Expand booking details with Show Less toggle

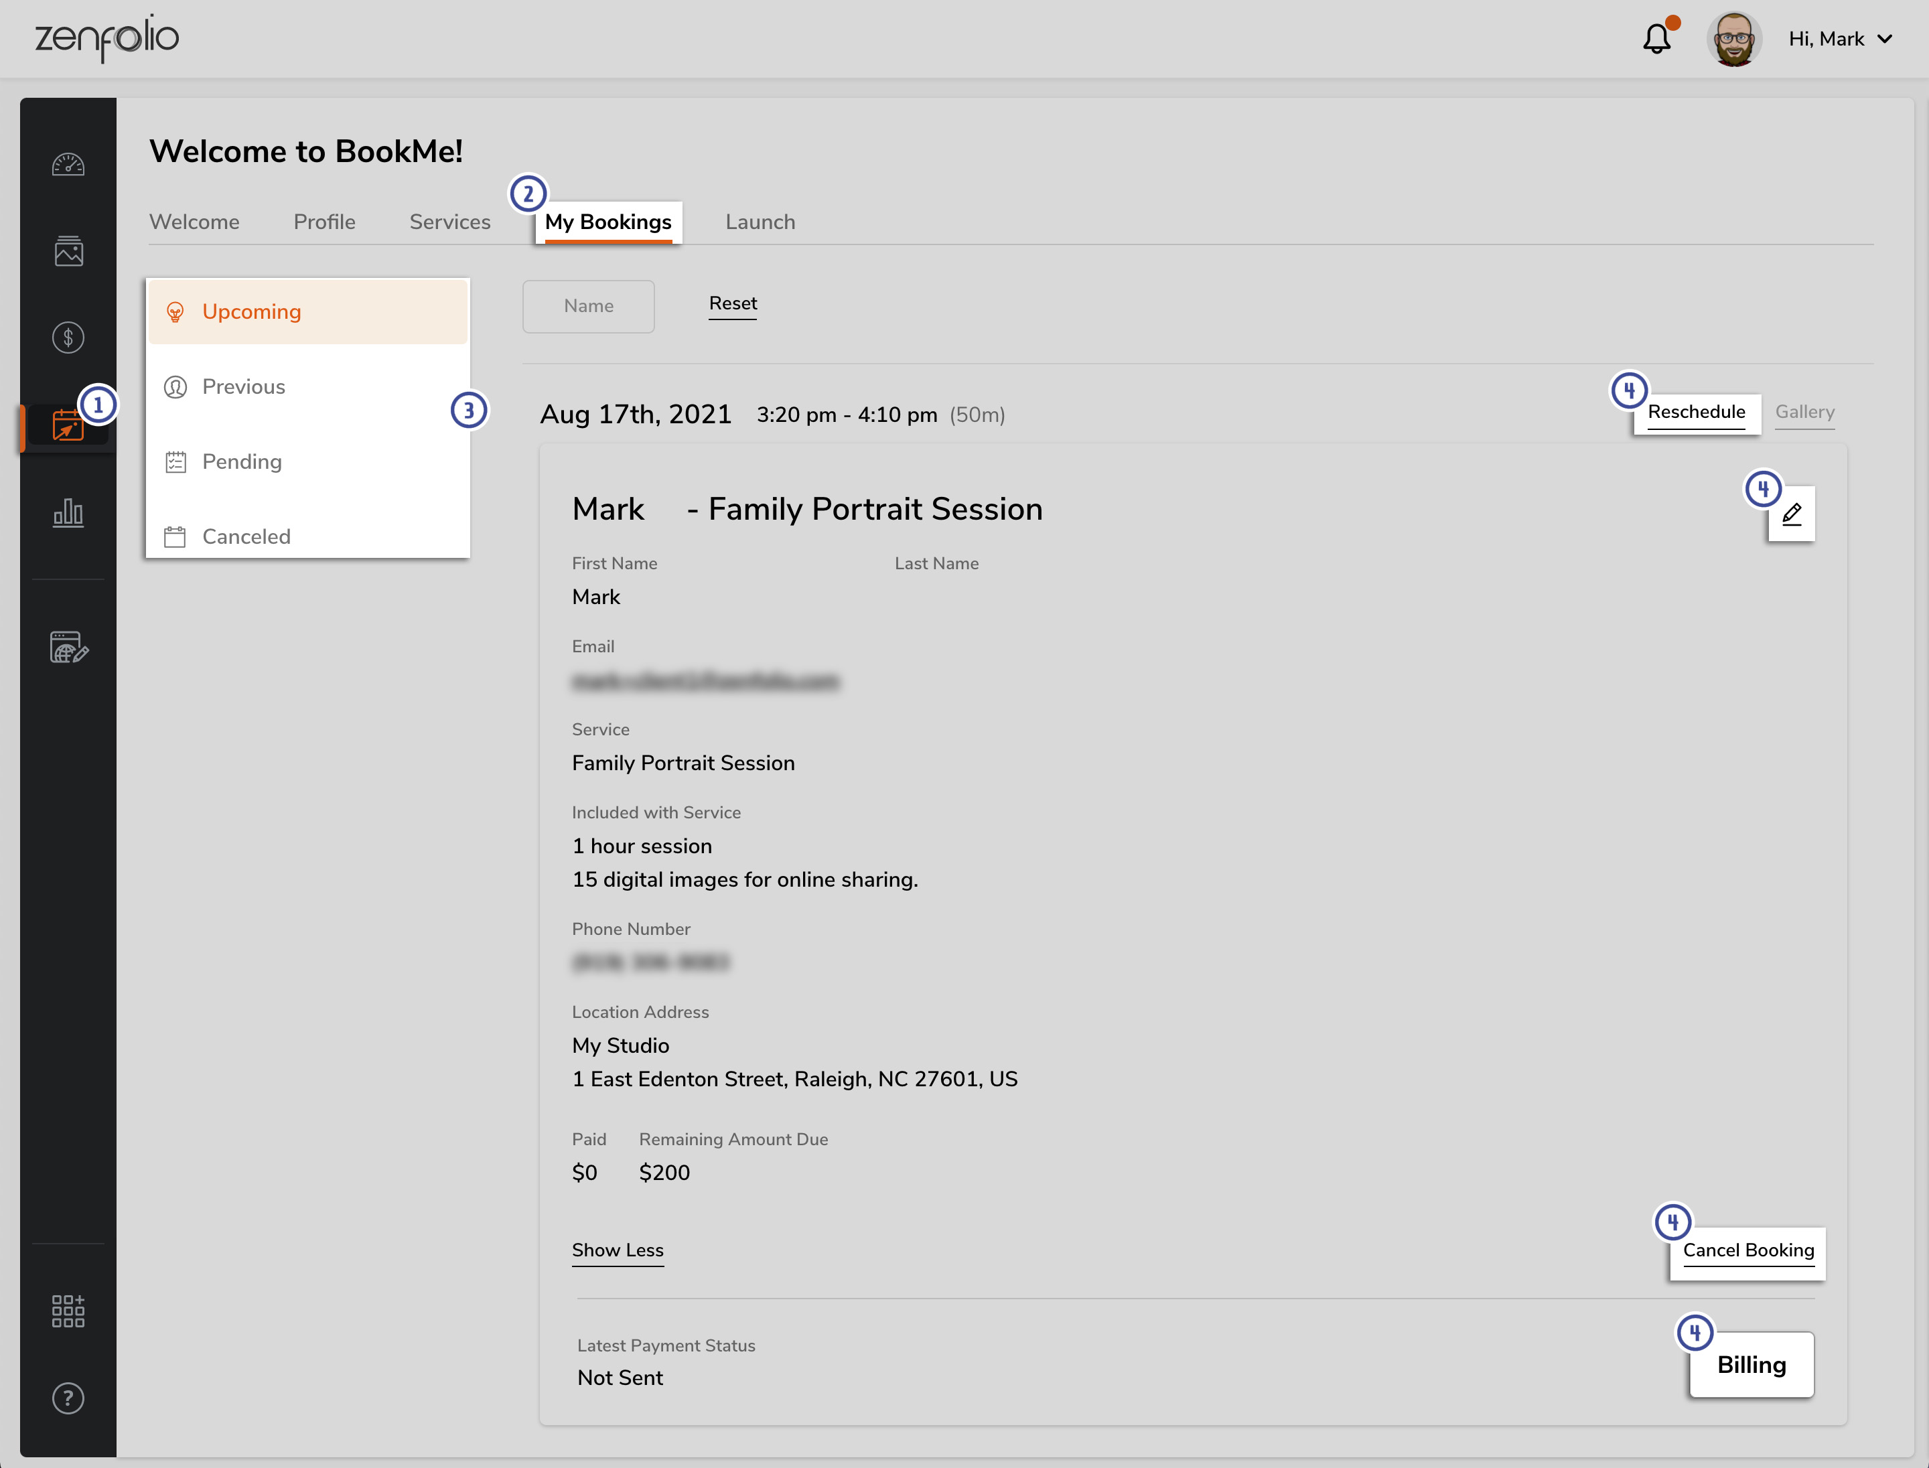[x=617, y=1250]
